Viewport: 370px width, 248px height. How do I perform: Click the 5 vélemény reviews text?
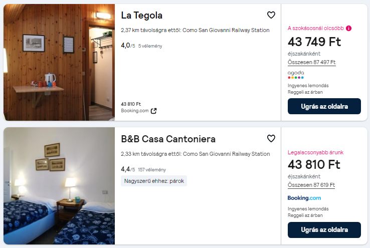point(150,46)
